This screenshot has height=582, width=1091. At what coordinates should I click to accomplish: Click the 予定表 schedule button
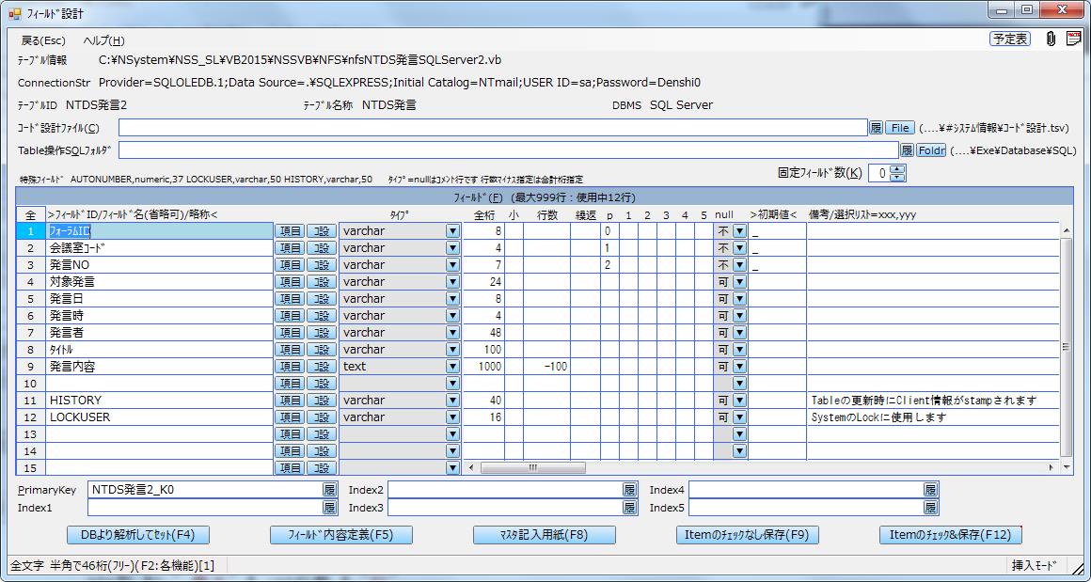click(x=1009, y=39)
